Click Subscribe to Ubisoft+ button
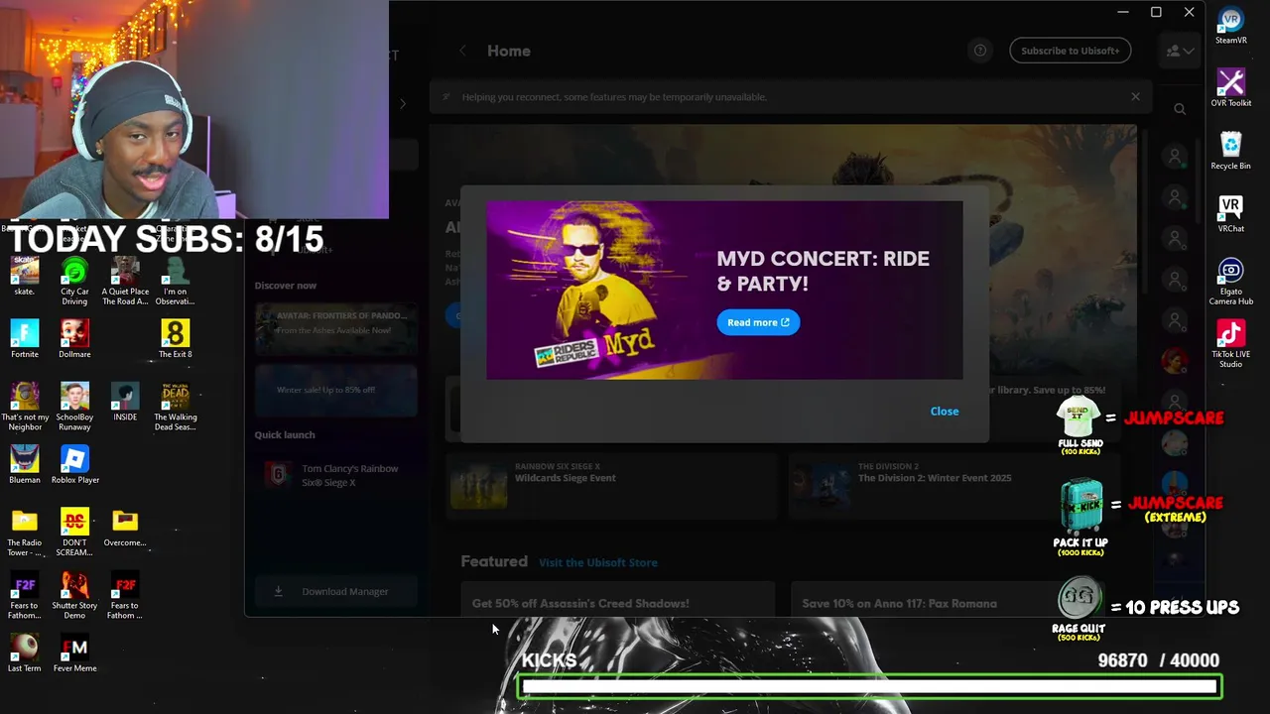Image resolution: width=1270 pixels, height=714 pixels. point(1070,51)
